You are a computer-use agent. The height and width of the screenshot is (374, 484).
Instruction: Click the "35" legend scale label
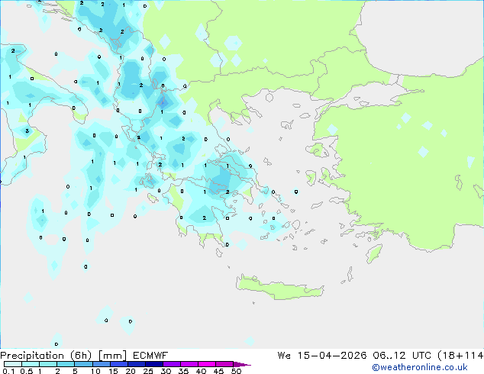[x=183, y=371]
